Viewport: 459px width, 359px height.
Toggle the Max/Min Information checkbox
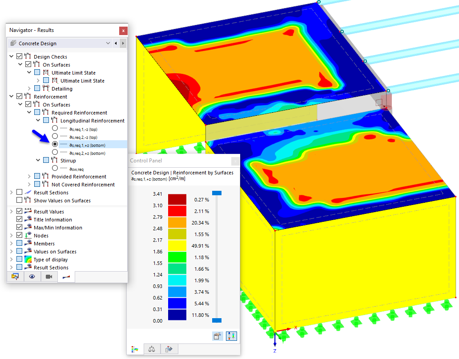coord(19,227)
